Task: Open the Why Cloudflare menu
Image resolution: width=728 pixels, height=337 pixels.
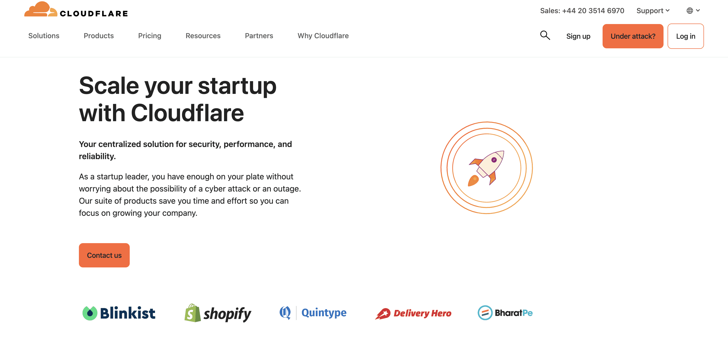Action: pos(323,36)
